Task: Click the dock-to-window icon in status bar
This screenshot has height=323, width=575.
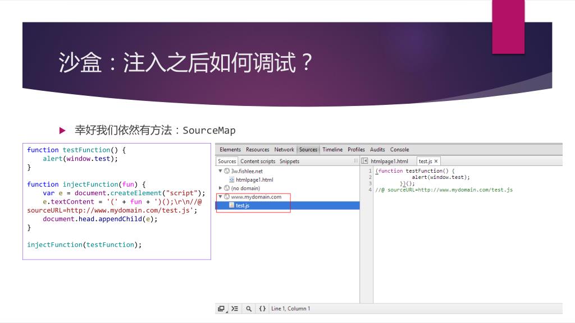Action: point(221,309)
